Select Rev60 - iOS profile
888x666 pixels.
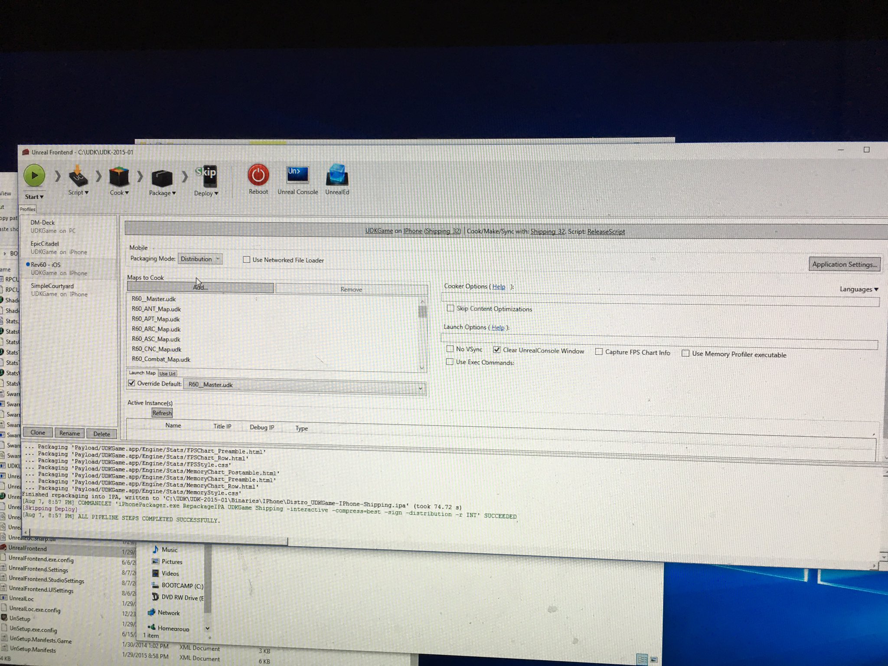click(69, 269)
